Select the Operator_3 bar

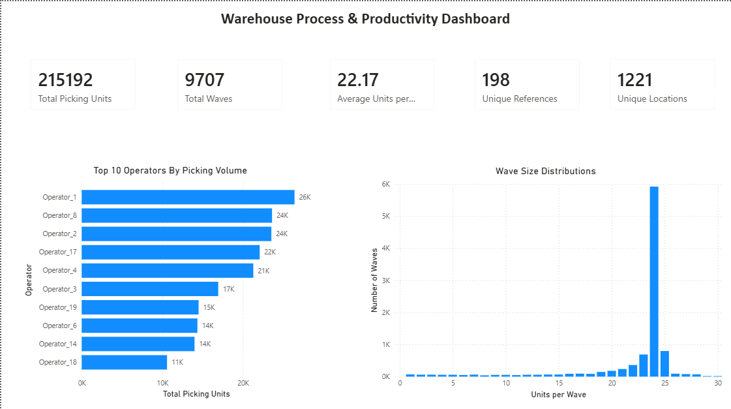pos(149,289)
